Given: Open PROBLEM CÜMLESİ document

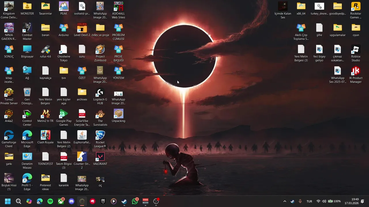Looking at the screenshot, I should point(118,32).
